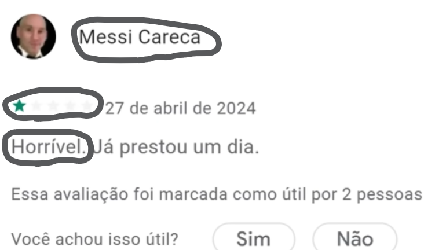
Task: Click the word pessoas in helpful count
Action: [x=389, y=195]
